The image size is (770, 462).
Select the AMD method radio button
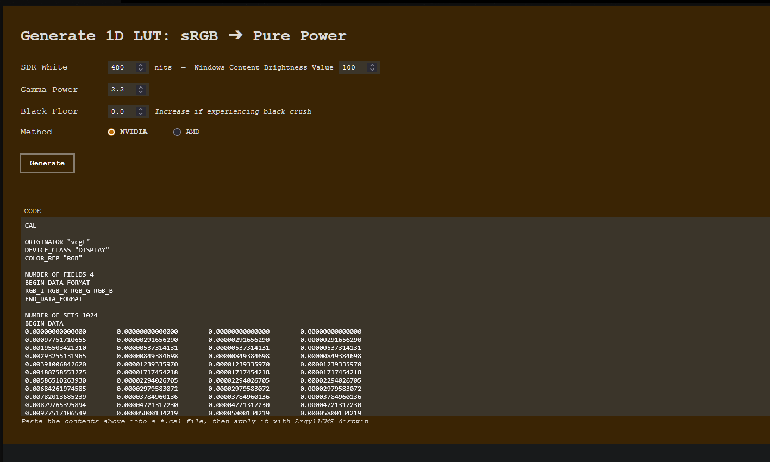[177, 132]
